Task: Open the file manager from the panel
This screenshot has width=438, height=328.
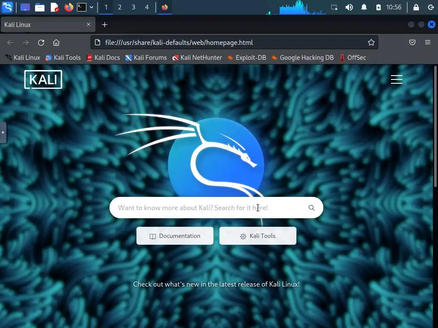Action: point(40,7)
